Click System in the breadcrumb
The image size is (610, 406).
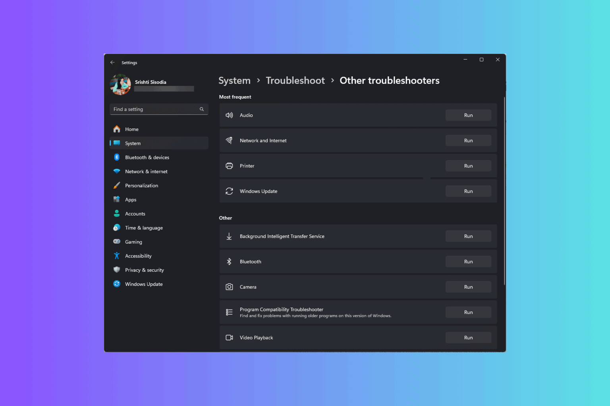click(234, 80)
